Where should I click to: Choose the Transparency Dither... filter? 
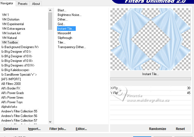click(72, 47)
